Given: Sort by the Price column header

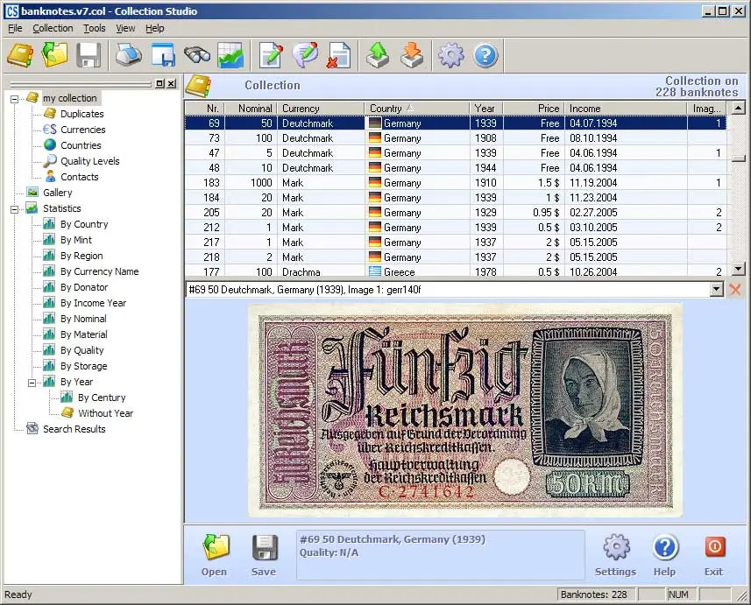Looking at the screenshot, I should point(534,109).
